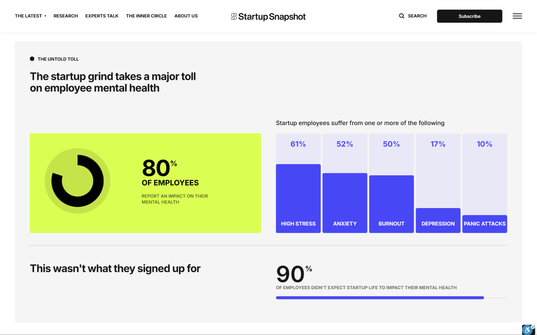Visit THE INNER CIRCLE page
Image resolution: width=537 pixels, height=335 pixels.
(x=146, y=16)
